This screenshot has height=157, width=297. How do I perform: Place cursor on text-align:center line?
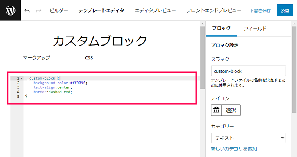tap(53, 87)
